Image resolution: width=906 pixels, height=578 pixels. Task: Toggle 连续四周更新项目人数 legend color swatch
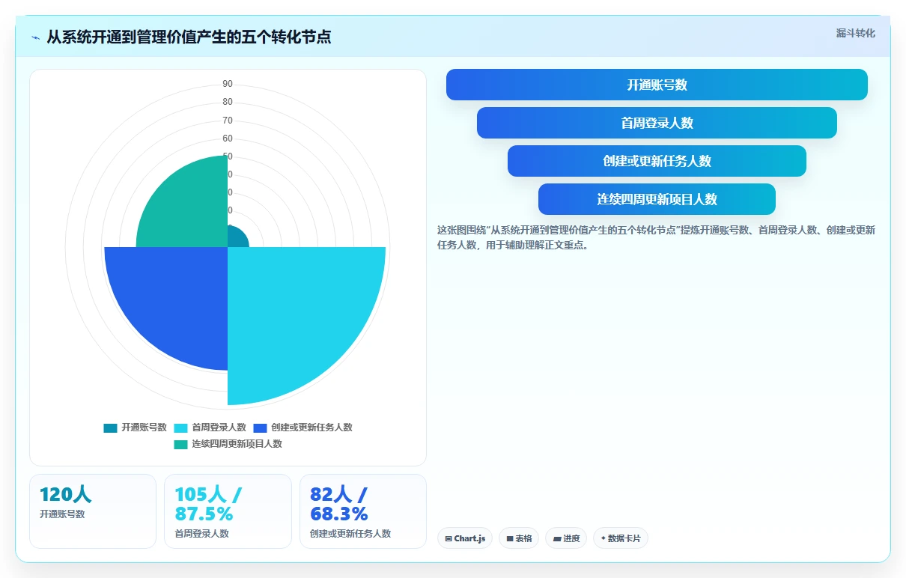(x=180, y=445)
